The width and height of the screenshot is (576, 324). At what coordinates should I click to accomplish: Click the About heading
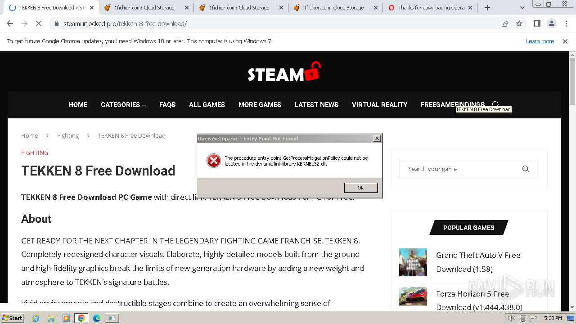36,219
